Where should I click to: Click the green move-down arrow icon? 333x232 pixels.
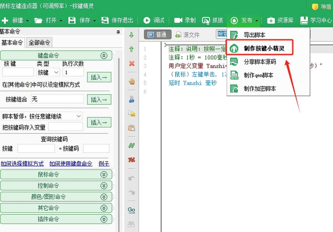click(132, 35)
